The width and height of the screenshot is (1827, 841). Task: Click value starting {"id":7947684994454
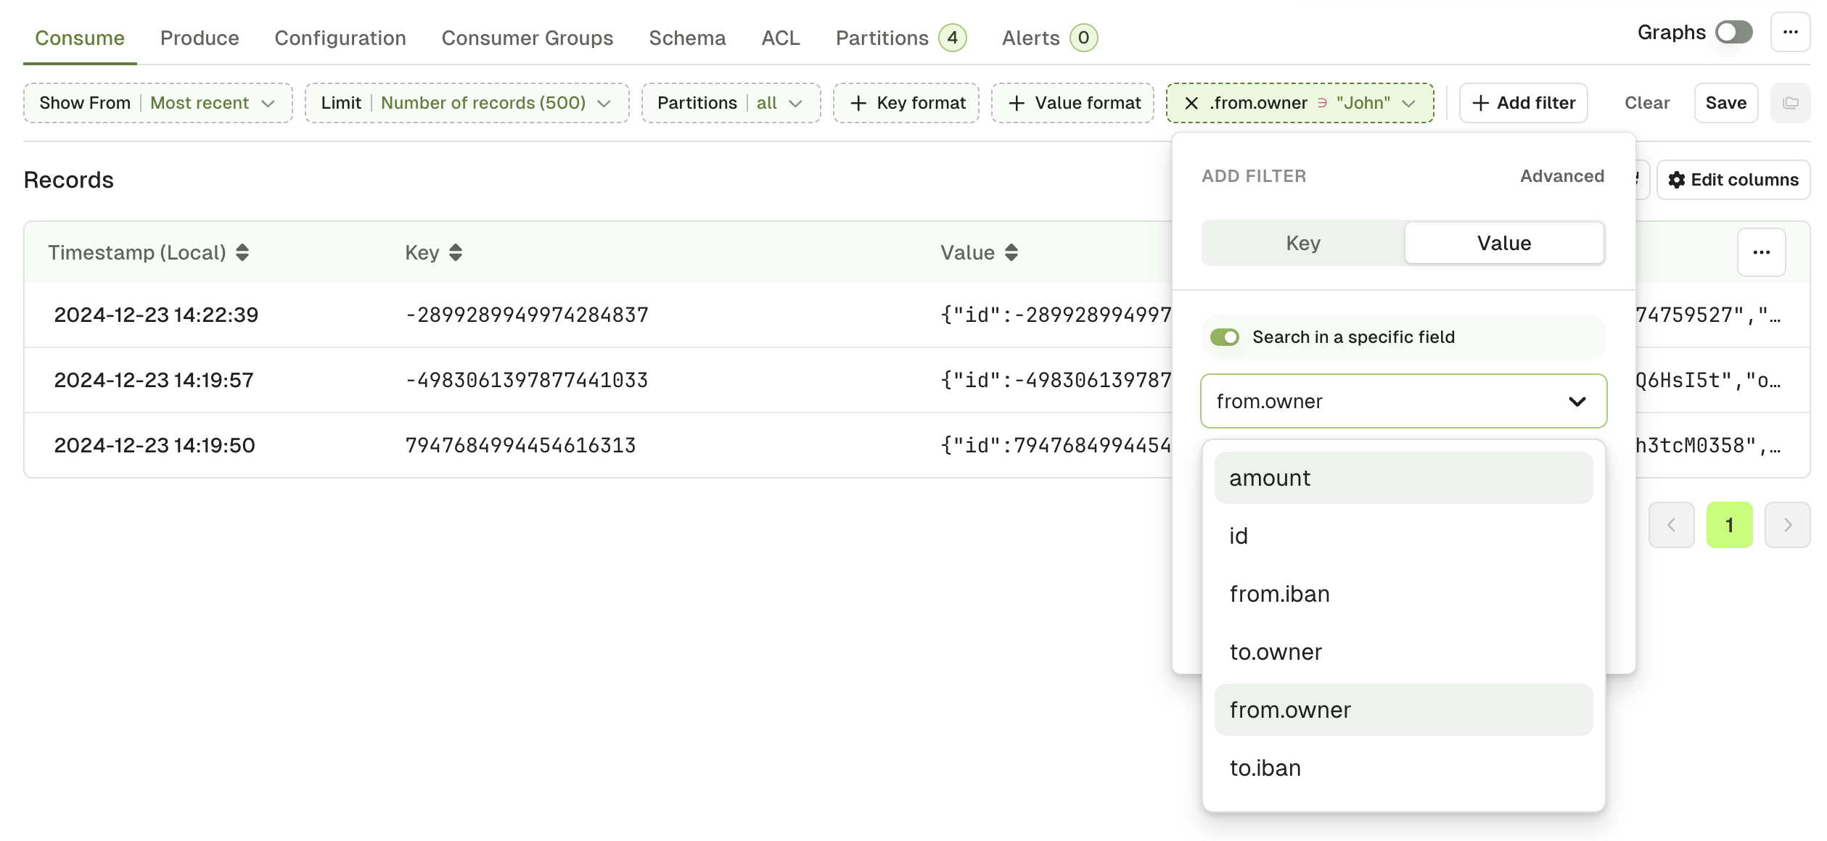pyautogui.click(x=1056, y=445)
